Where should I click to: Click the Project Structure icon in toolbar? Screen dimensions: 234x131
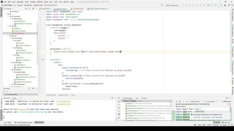(225, 5)
